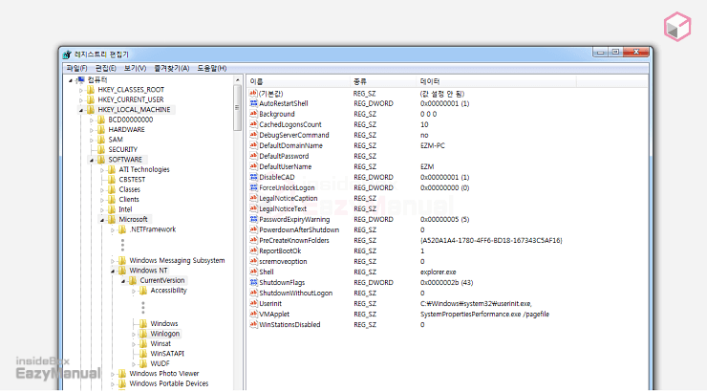Click PasswordExpiryWarning DWORD value icon
Viewport: 707px width, 392px height.
tap(253, 219)
